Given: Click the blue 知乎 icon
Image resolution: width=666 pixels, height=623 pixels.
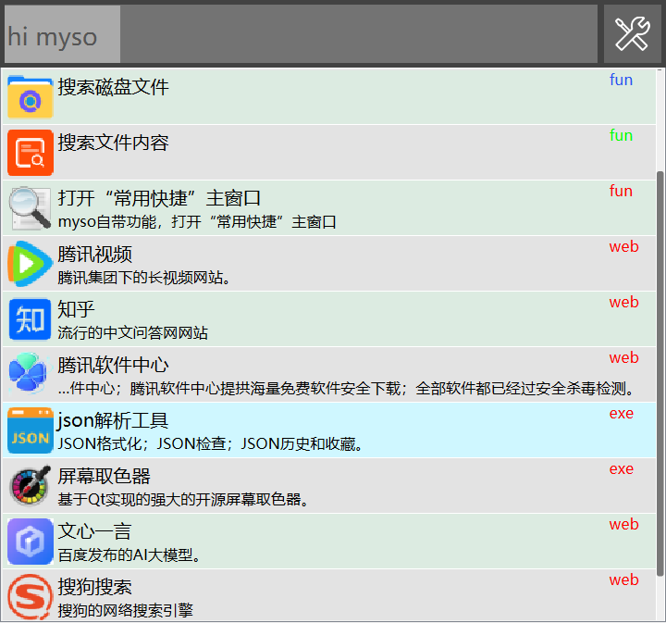Looking at the screenshot, I should [x=31, y=319].
